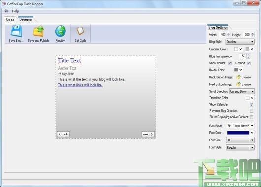This screenshot has width=261, height=187.
Task: Open the Blog Style dropdown
Action: click(x=240, y=42)
